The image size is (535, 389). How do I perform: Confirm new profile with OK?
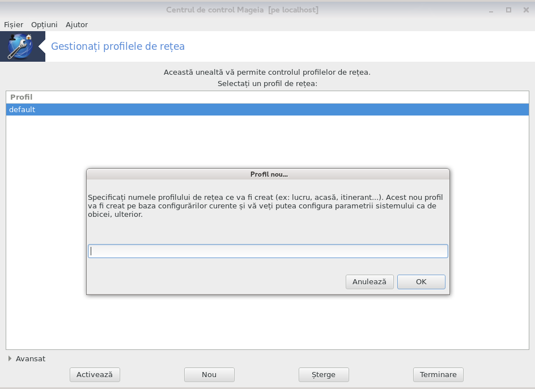(x=421, y=282)
